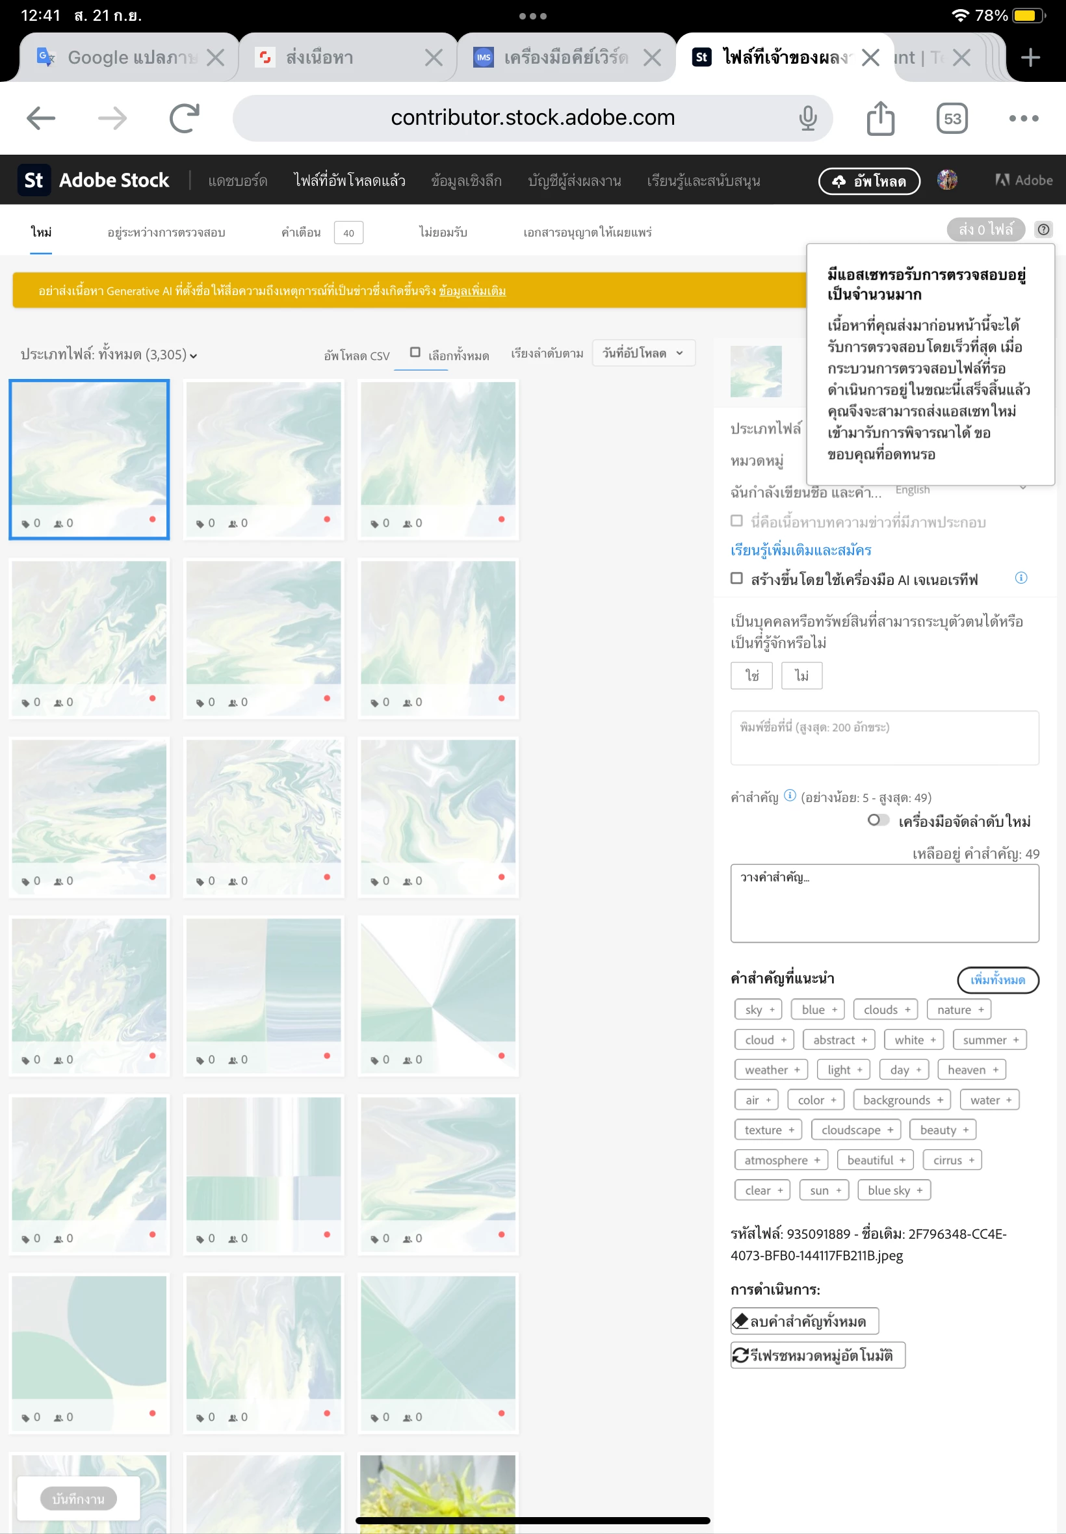Check สร้างขึ้นโดยใช้เครื่องมือ AI เจเนอเรทีฟ
Screen dimensions: 1066x1534
pos(736,578)
